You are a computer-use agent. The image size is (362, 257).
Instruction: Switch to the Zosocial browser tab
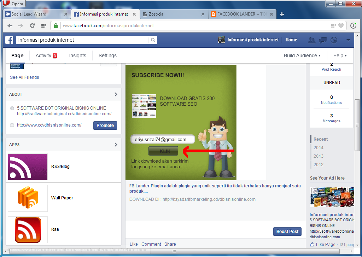click(174, 14)
